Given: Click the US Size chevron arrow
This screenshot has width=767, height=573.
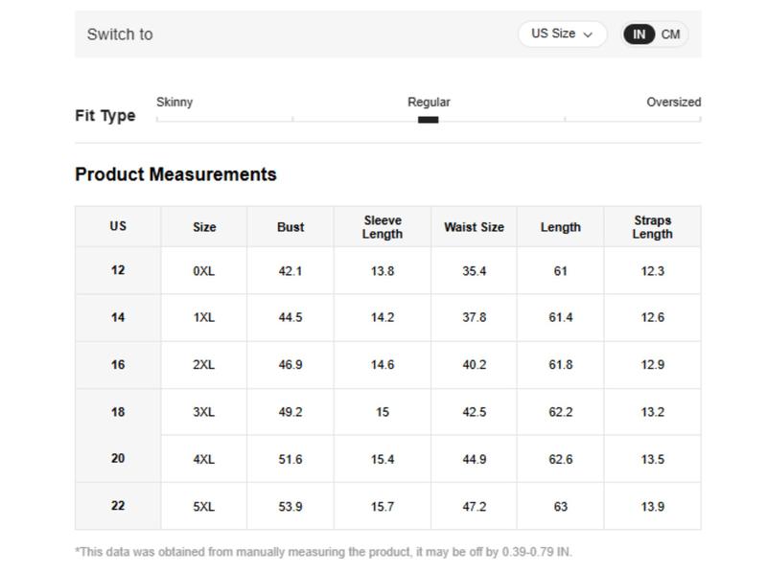Looking at the screenshot, I should tap(588, 34).
